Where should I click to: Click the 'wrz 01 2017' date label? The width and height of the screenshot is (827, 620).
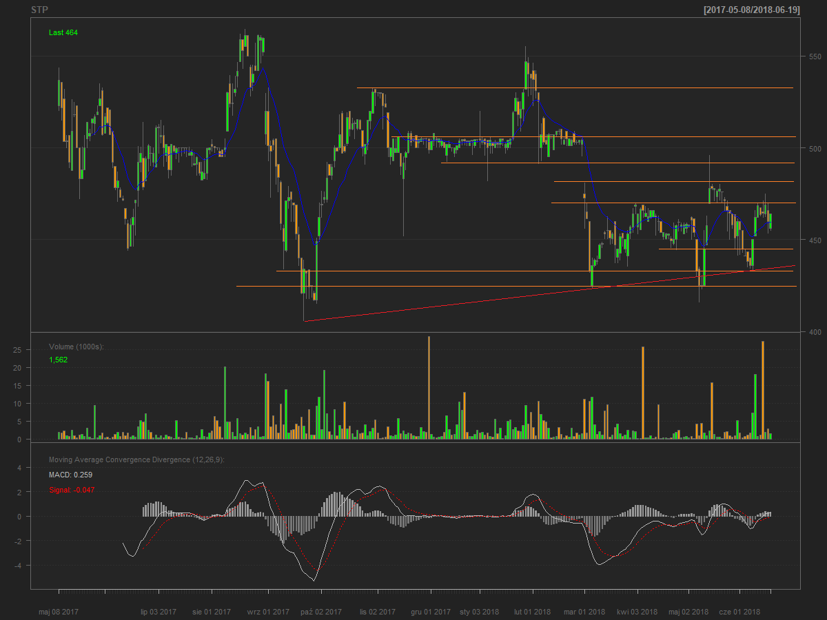coord(268,612)
